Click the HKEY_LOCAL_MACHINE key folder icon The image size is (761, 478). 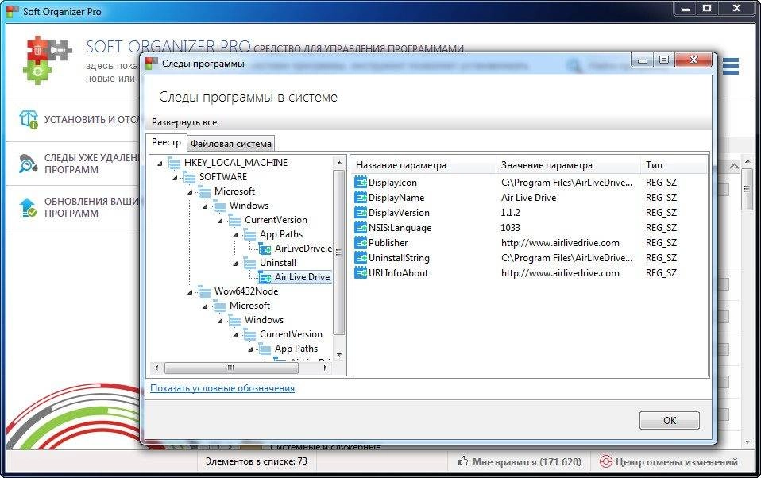point(174,163)
